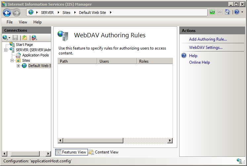Viewport: 247px width, 166px height.
Task: Click the SERVER node computer icon
Action: (x=12, y=50)
